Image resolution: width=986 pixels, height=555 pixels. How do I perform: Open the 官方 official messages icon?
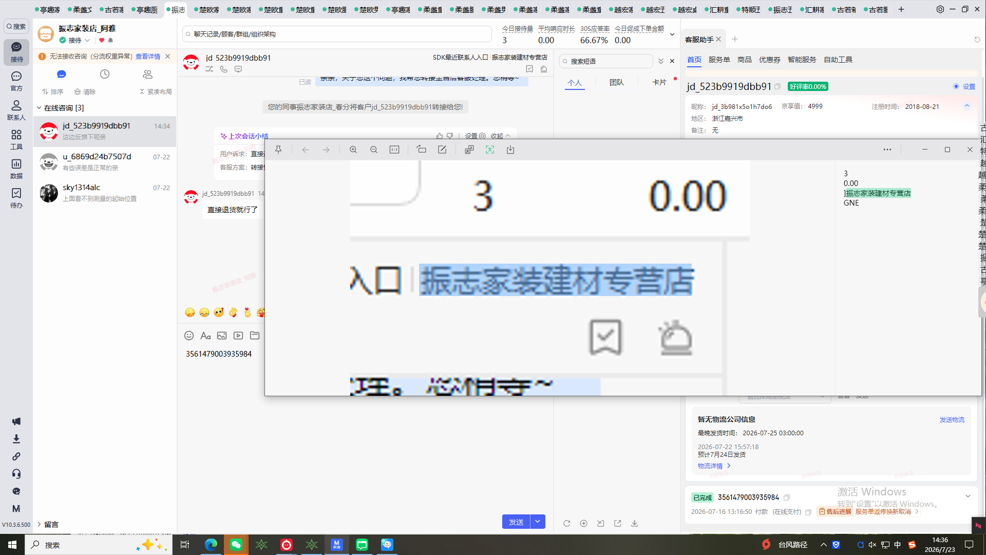click(x=16, y=81)
